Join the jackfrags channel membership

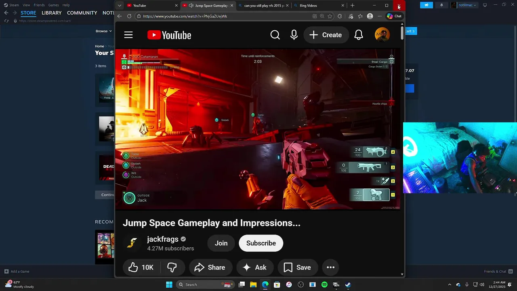point(221,243)
